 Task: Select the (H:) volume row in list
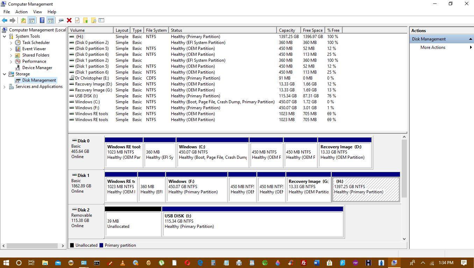click(204, 37)
